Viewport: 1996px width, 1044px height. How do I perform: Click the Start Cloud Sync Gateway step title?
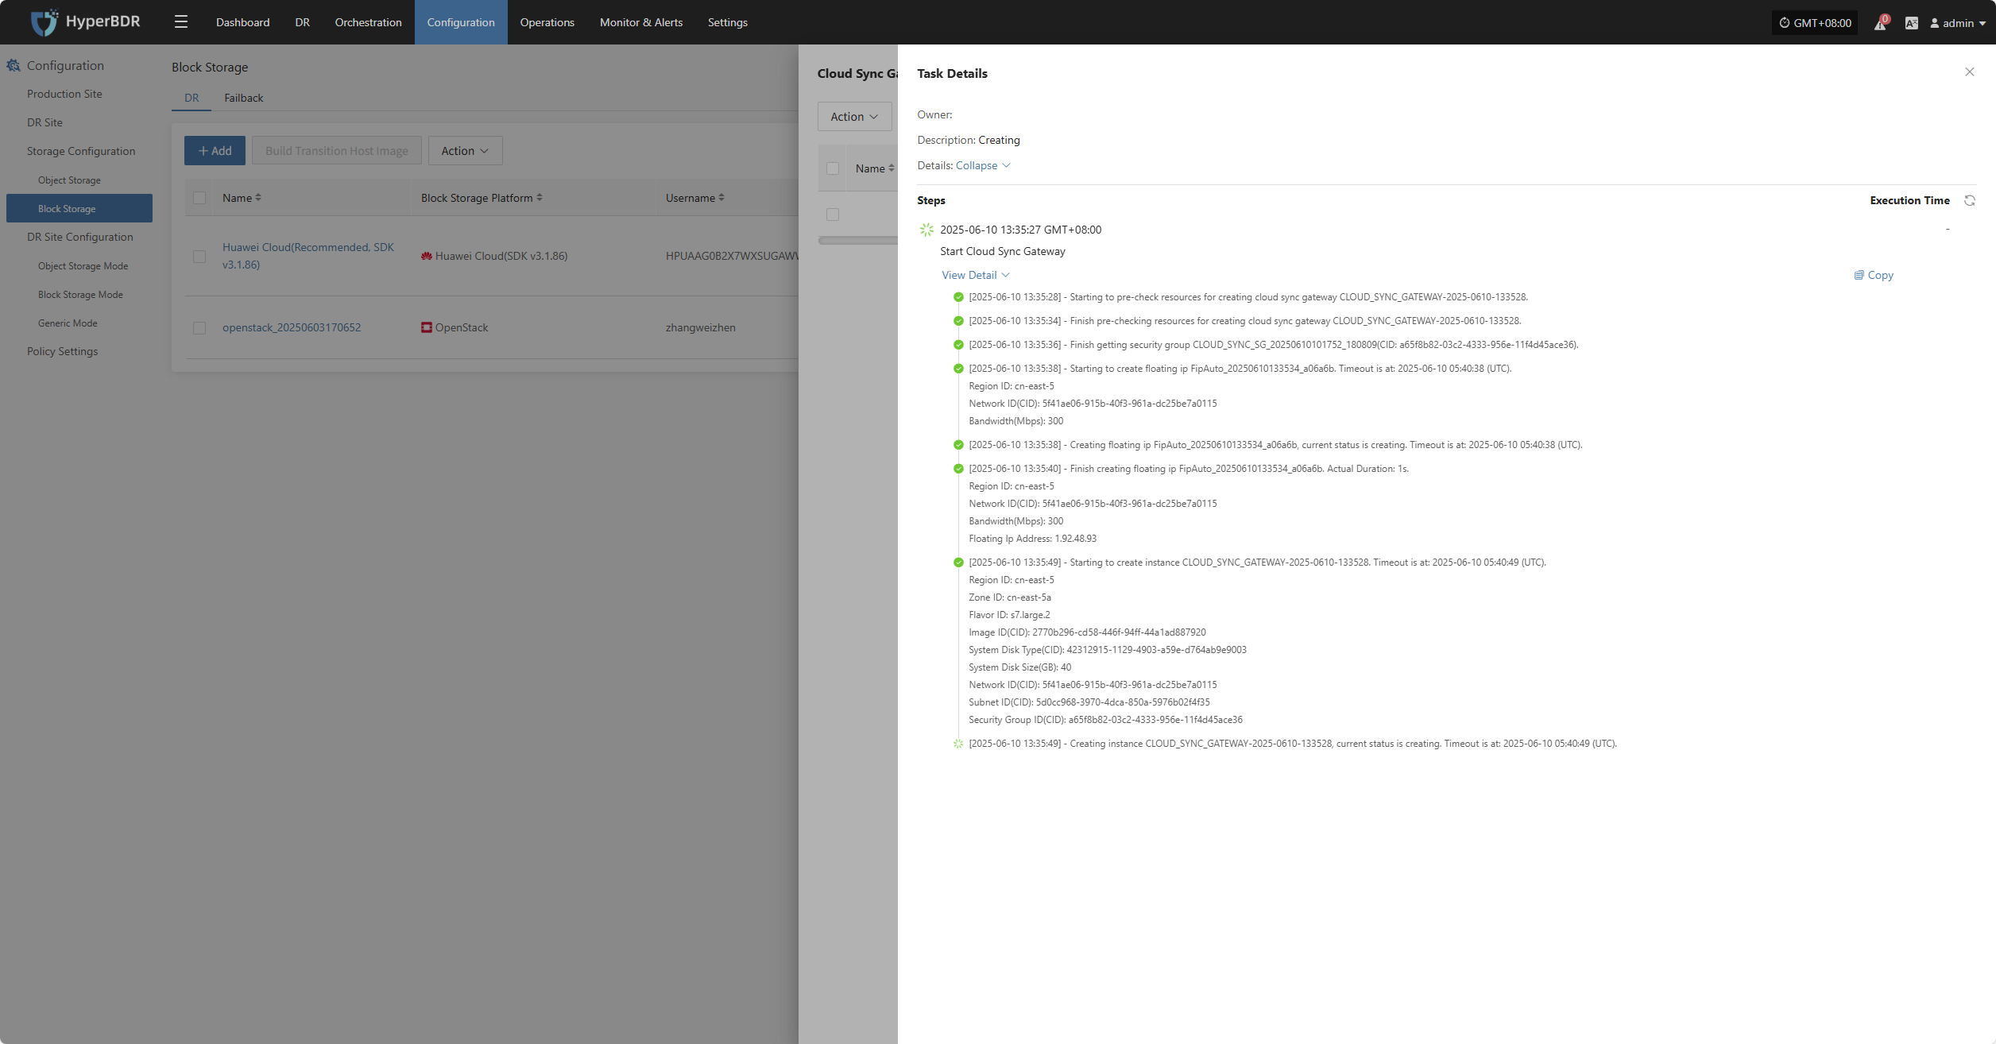coord(1002,251)
